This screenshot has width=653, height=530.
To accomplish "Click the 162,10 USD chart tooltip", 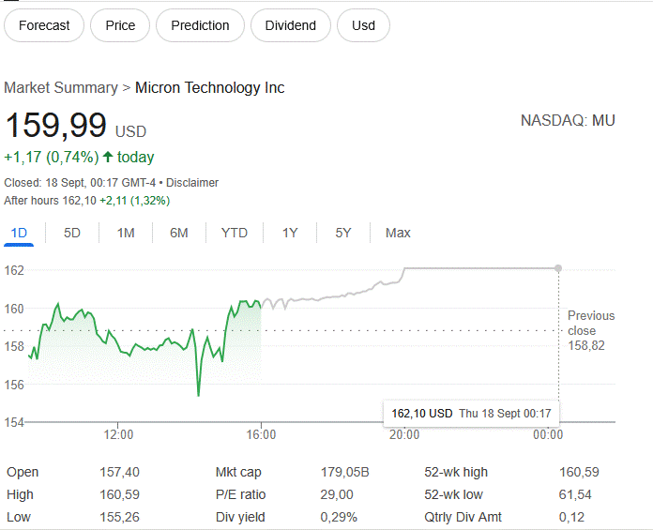I will 471,414.
